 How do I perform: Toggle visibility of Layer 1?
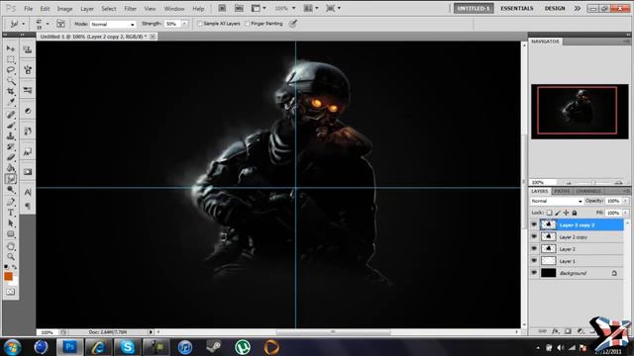[534, 261]
